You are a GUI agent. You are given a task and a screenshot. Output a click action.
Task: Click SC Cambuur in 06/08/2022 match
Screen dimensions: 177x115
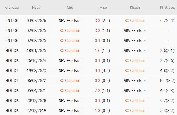[70, 81]
